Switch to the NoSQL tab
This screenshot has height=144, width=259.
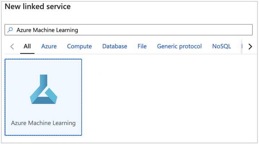222,46
